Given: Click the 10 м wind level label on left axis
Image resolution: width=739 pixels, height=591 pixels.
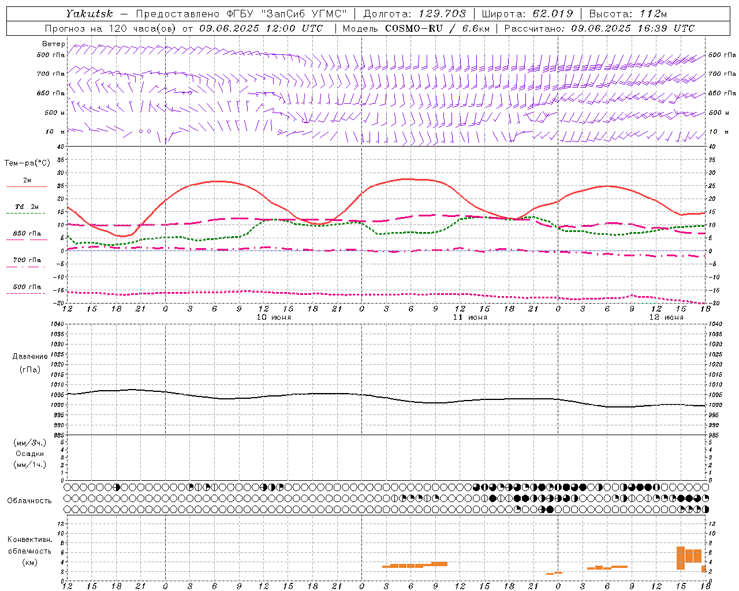Looking at the screenshot, I should tap(55, 132).
